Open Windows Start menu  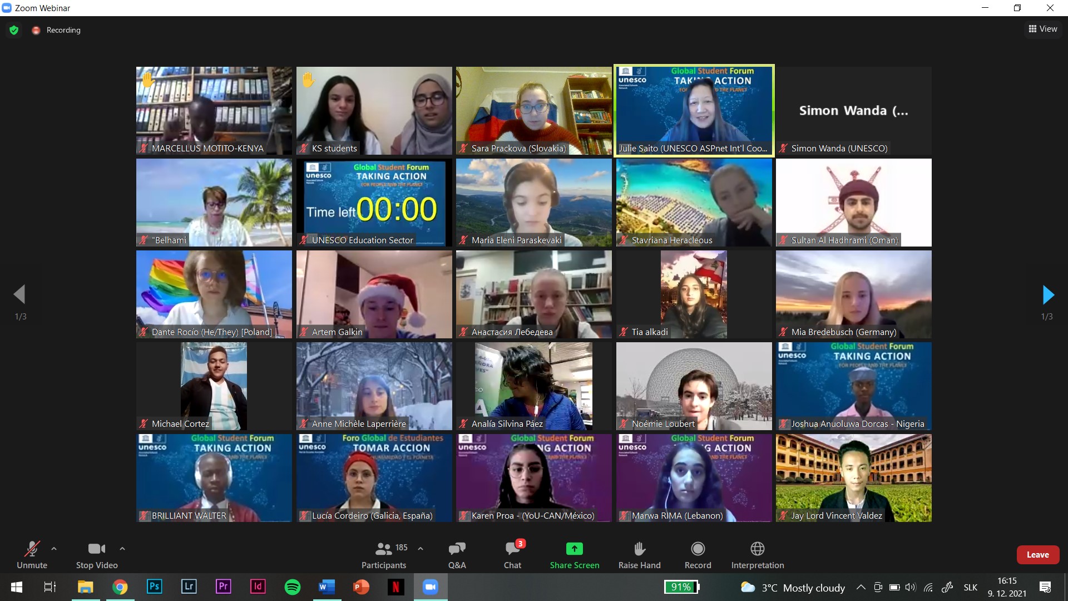[x=17, y=587]
